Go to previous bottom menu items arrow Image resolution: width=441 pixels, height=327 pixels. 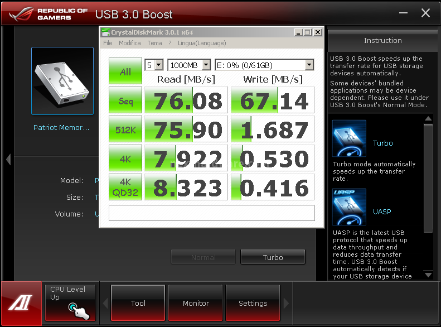(x=105, y=304)
